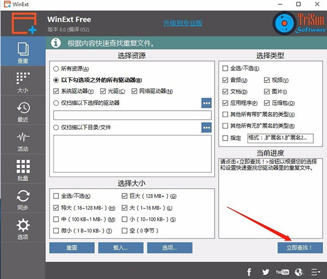Click the 重置 reset button
327x279 pixels.
pyautogui.click(x=72, y=248)
